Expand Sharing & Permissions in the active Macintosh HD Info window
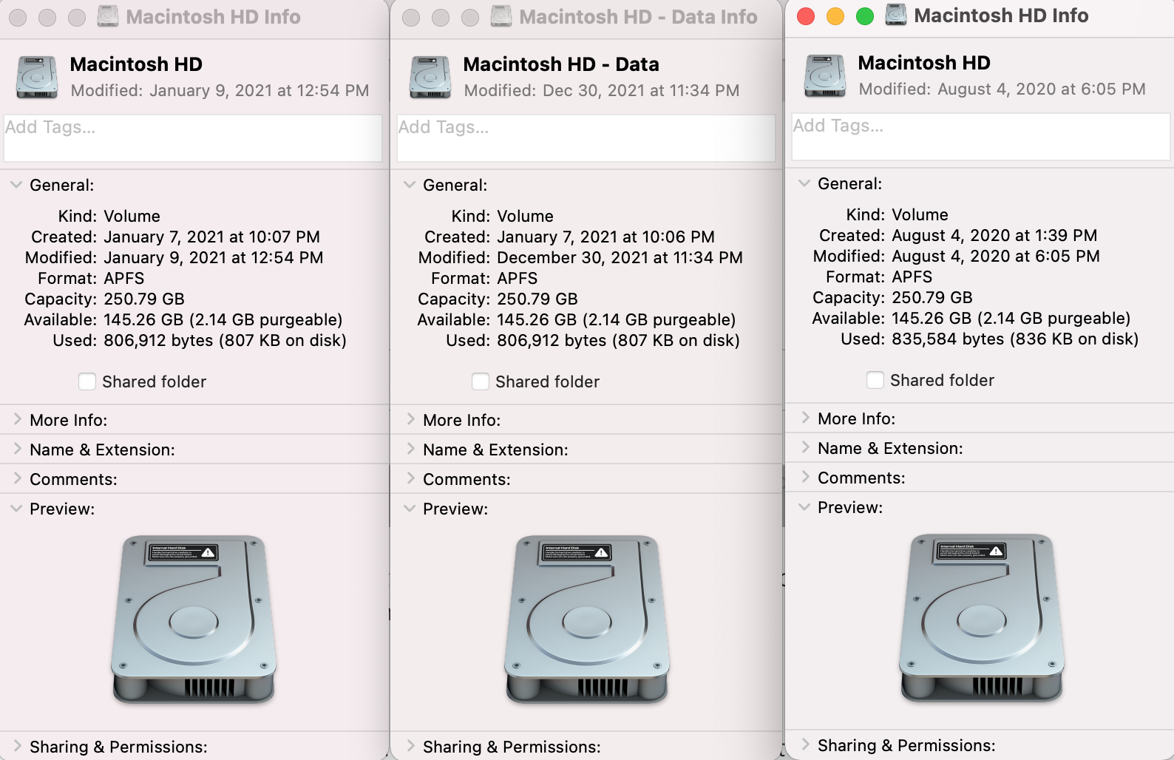The height and width of the screenshot is (760, 1174). (x=805, y=745)
